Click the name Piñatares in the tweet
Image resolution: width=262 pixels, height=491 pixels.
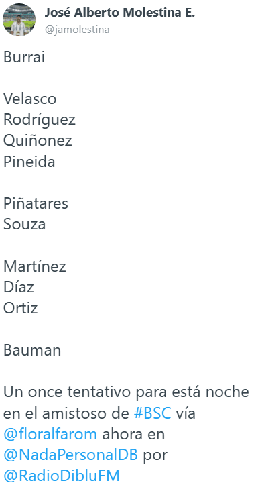36,203
